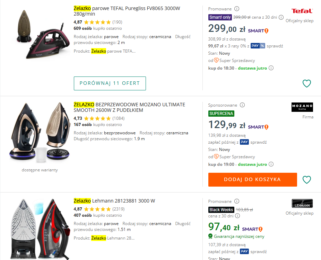Screen dimensions: 321x260
Task: Open Lehmann iron rating count (2319)
Action: 118,209
